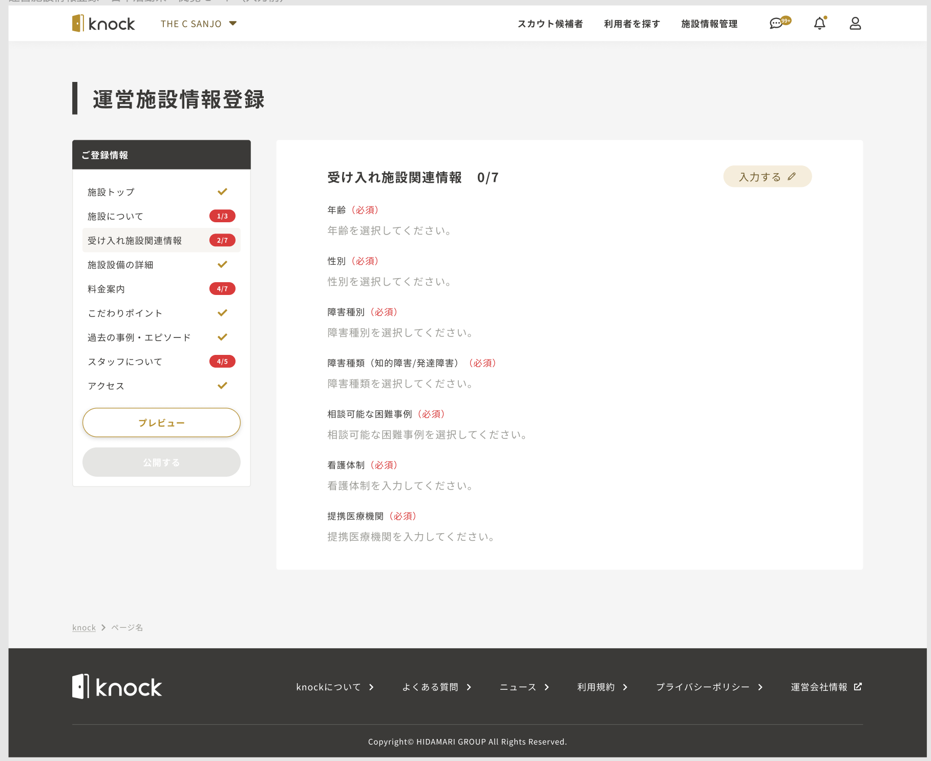Open the 運営会社情報 footer link
931x761 pixels.
click(827, 687)
